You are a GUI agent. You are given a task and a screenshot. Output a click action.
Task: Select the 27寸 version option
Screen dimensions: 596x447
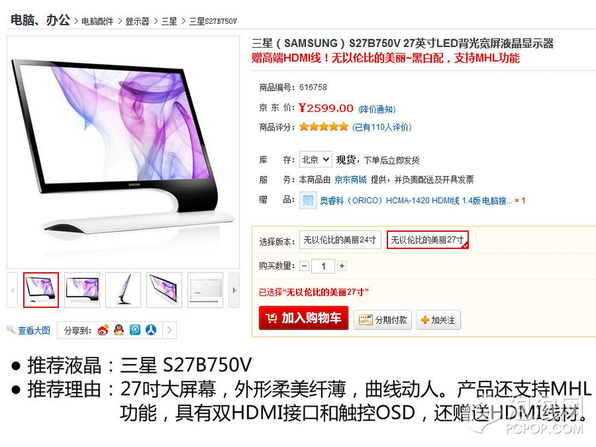click(x=427, y=240)
